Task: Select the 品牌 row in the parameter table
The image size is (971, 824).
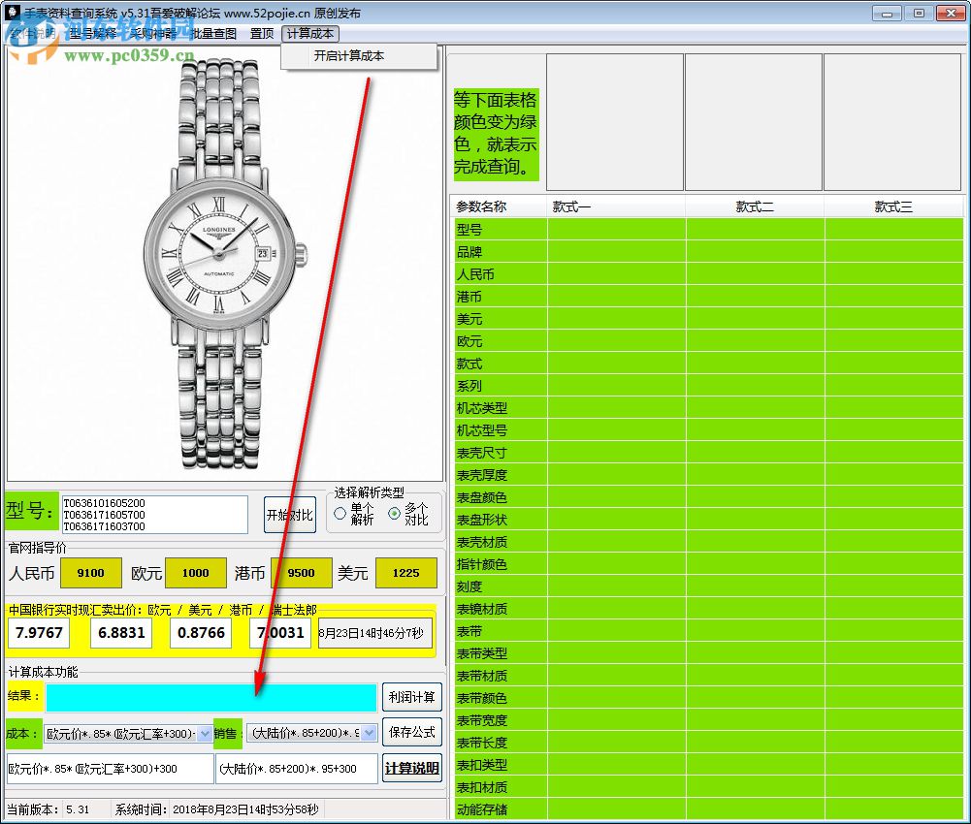Action: [x=709, y=252]
